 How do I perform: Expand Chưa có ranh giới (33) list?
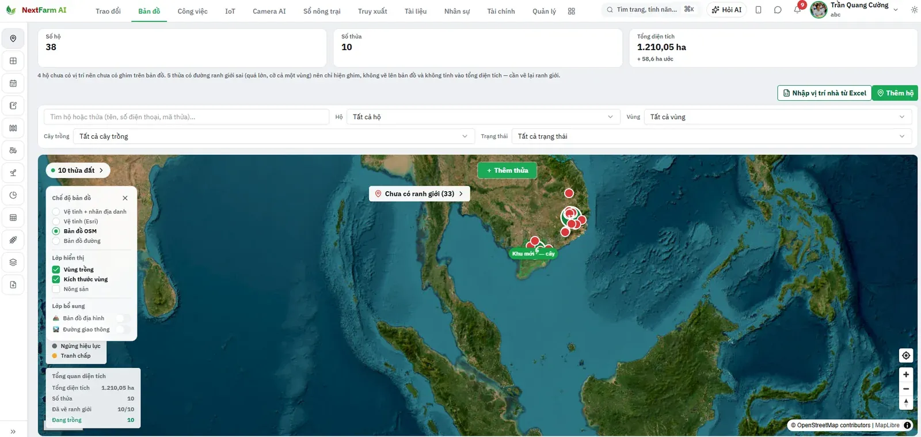pyautogui.click(x=419, y=194)
